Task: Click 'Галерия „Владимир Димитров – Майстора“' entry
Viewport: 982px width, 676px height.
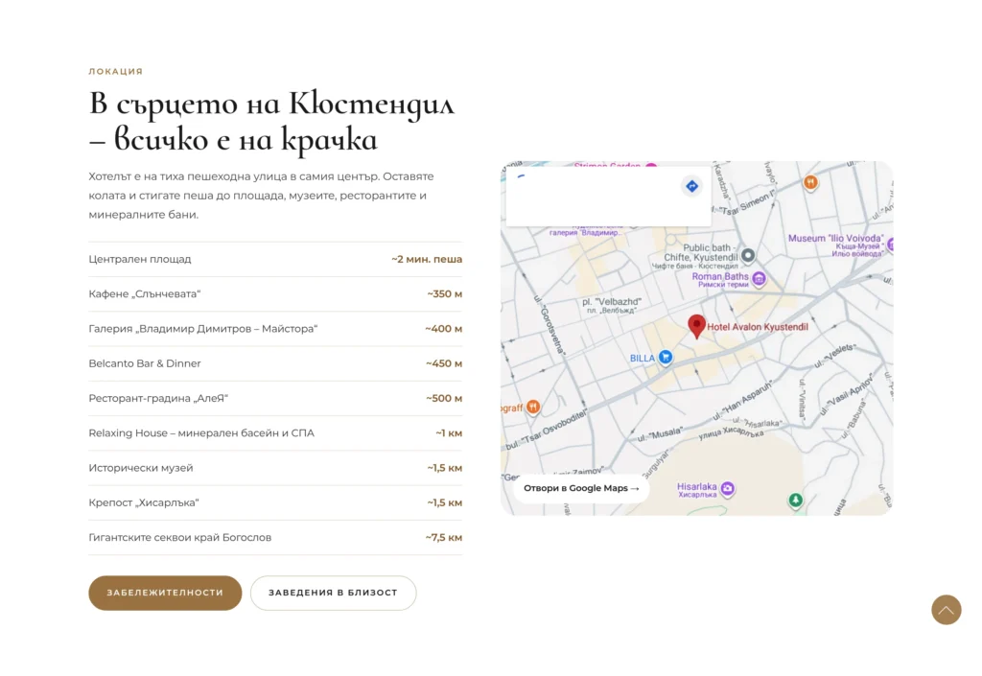Action: (275, 329)
